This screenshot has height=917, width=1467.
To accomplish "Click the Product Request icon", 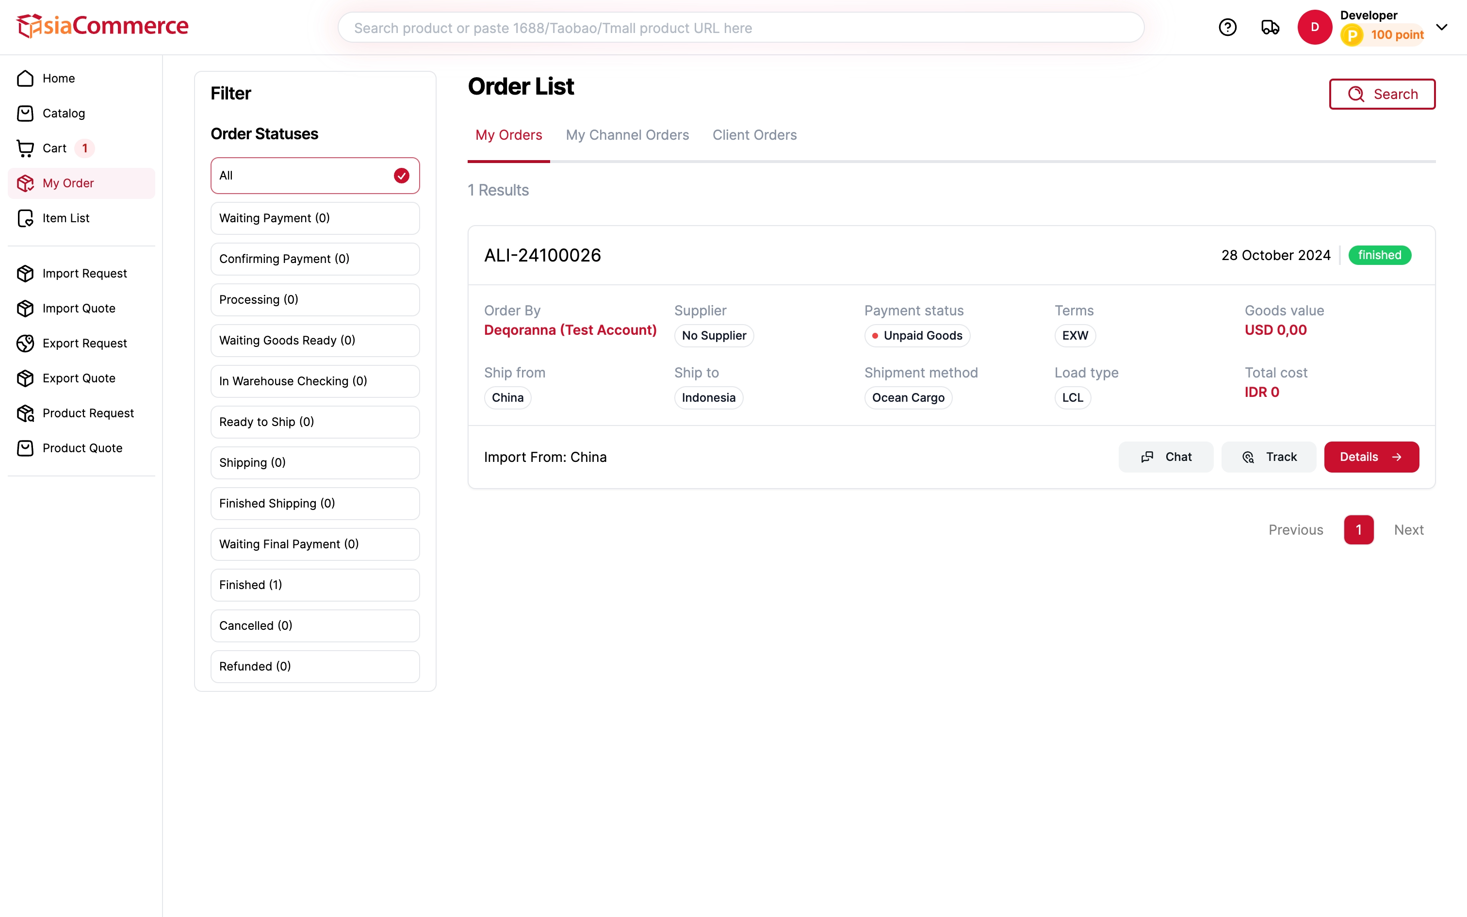I will pyautogui.click(x=25, y=413).
